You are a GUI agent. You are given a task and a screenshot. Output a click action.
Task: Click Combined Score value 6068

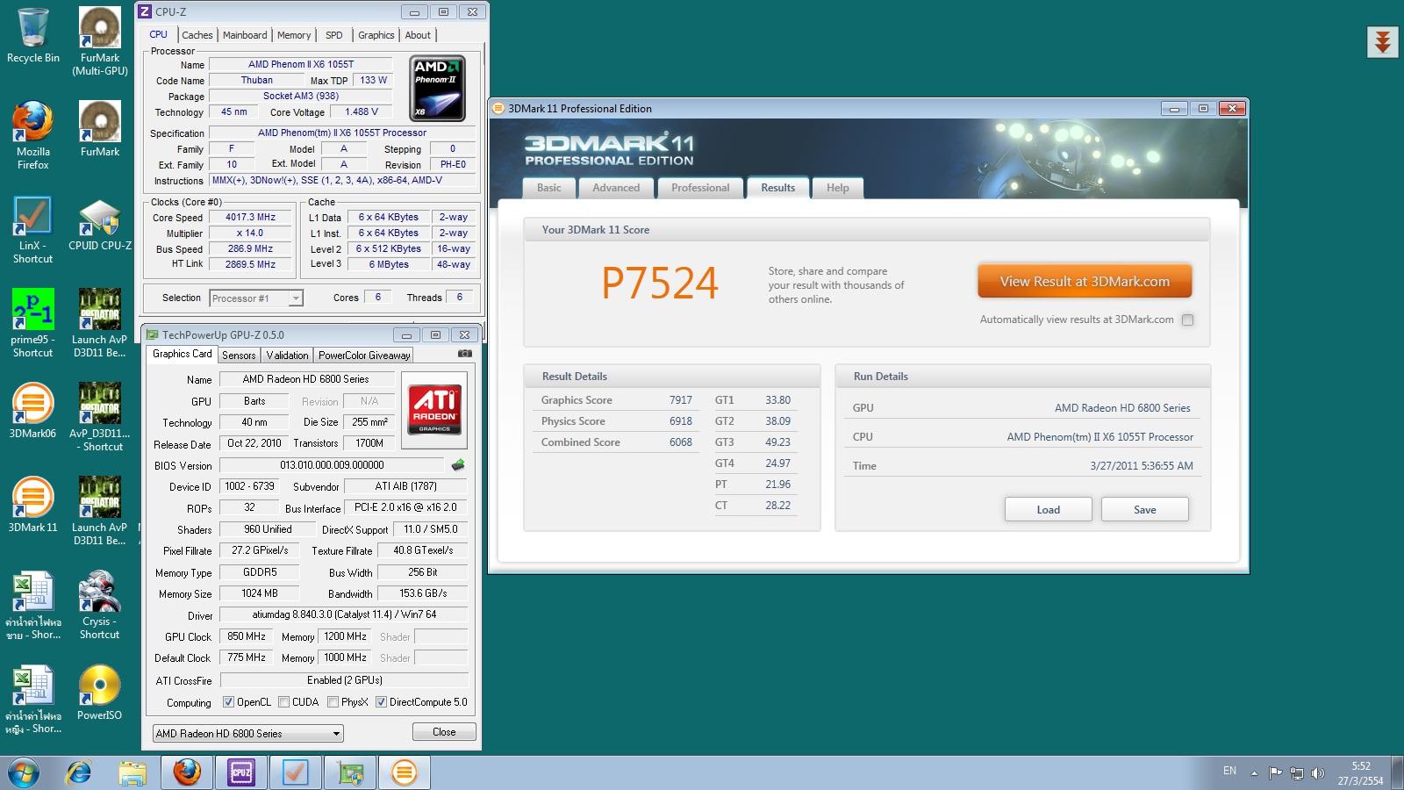[680, 442]
